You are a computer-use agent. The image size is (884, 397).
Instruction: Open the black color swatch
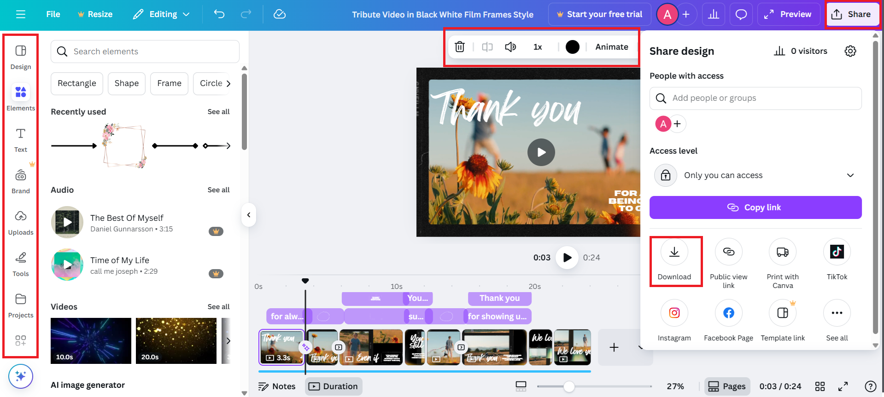pyautogui.click(x=573, y=47)
